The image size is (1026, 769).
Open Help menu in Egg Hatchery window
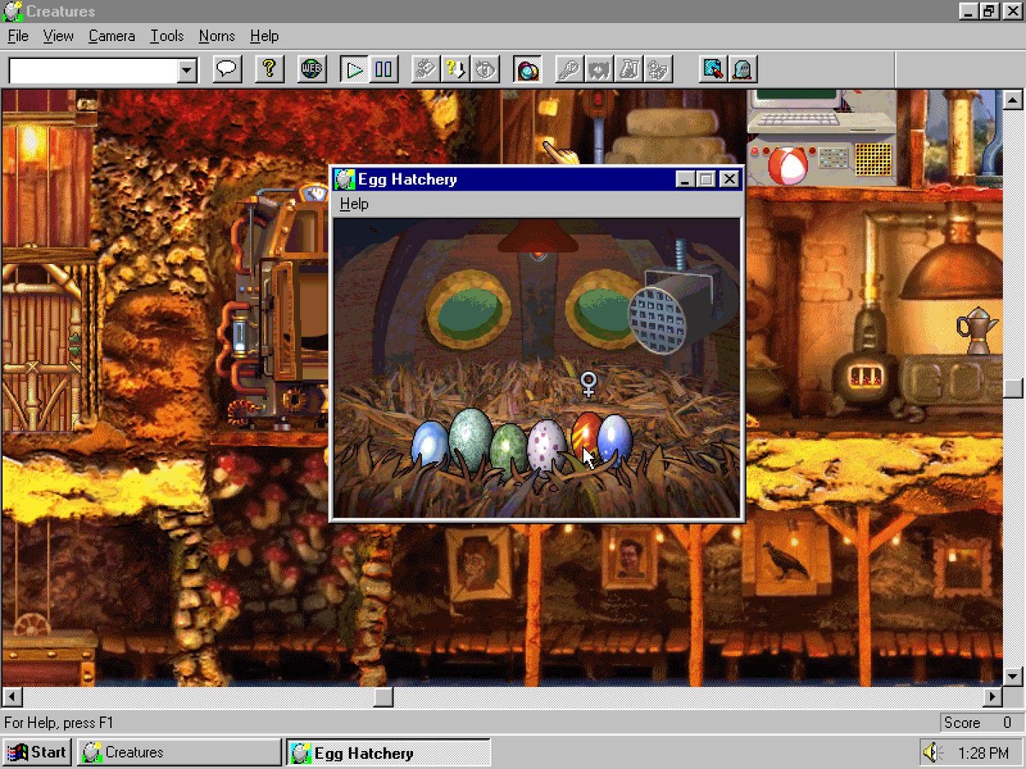click(354, 204)
